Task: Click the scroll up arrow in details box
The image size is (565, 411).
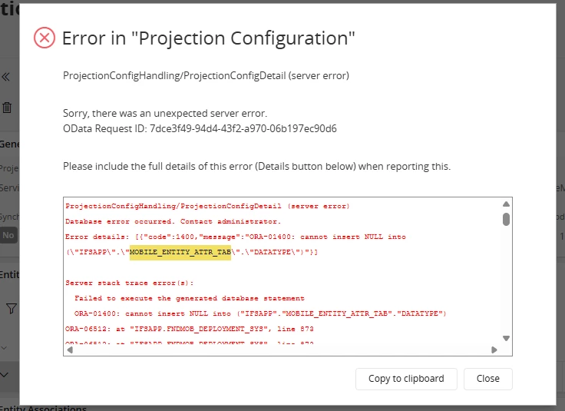Action: coord(506,204)
